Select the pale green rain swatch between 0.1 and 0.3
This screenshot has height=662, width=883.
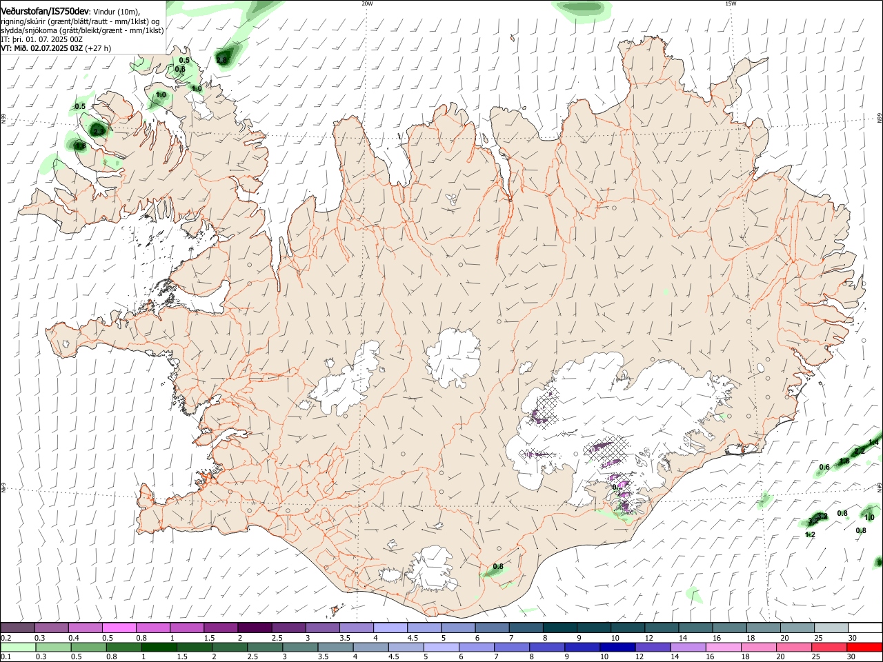(18, 648)
